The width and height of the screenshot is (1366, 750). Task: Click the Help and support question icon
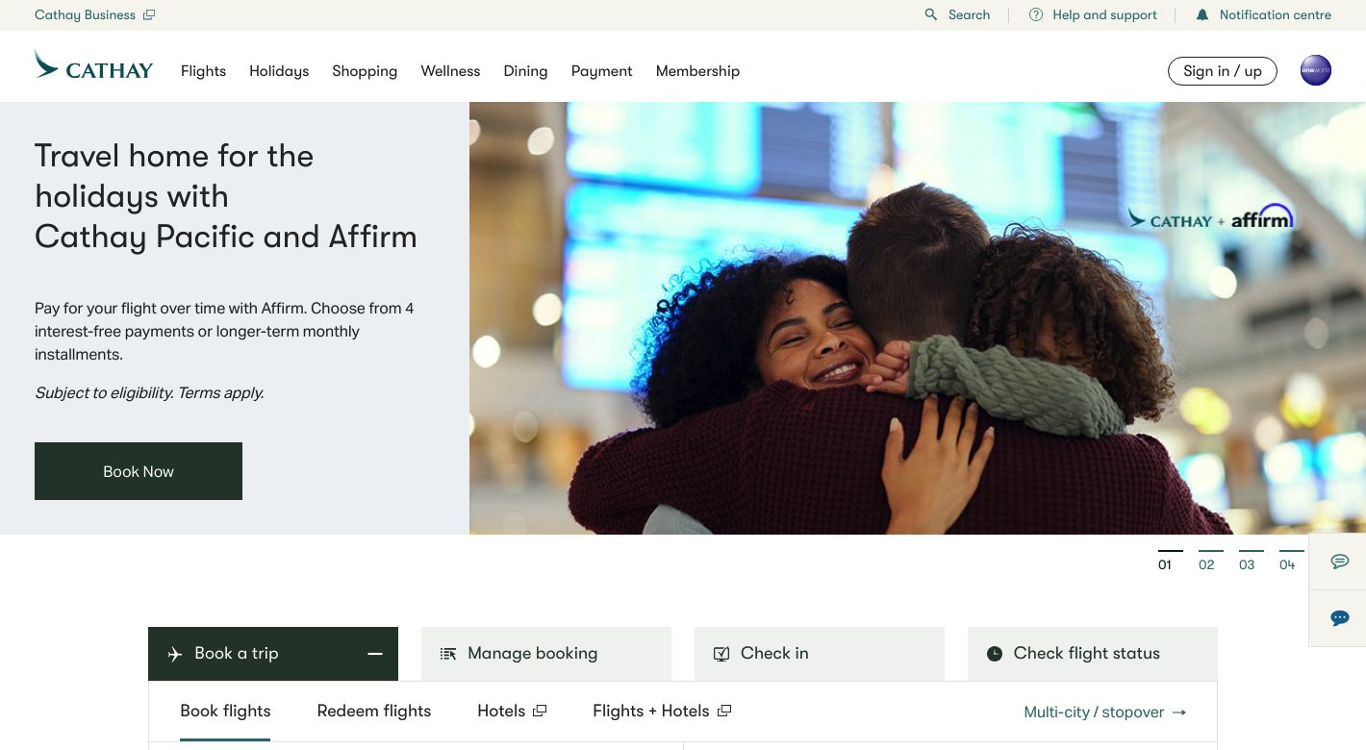click(x=1036, y=14)
